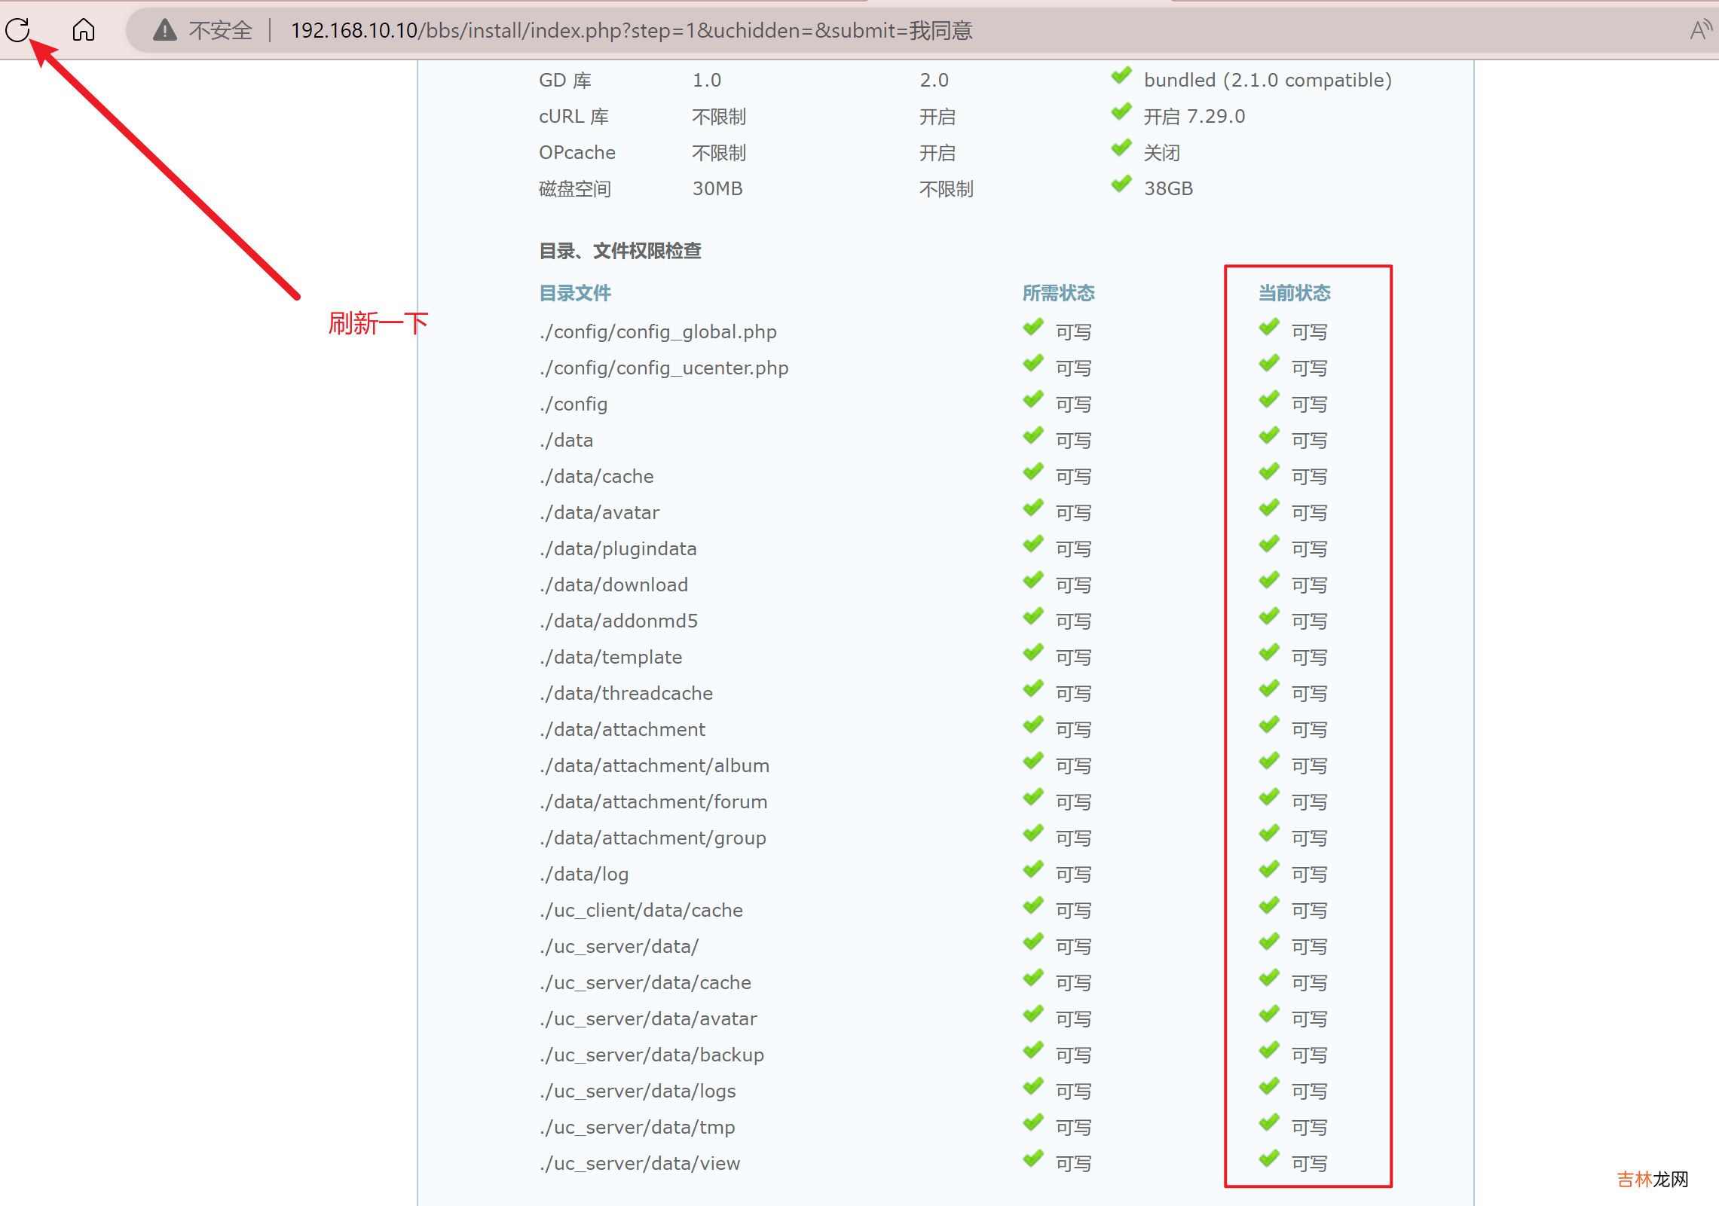Click the cURL 库 row label
1719x1206 pixels.
(x=574, y=117)
